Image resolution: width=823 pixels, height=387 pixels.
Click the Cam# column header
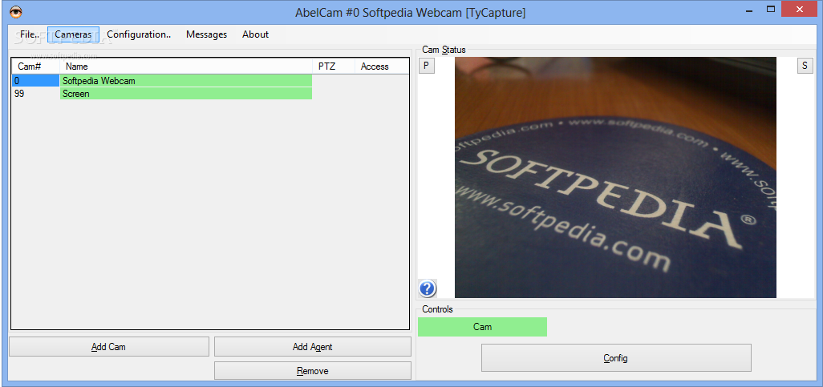tap(35, 67)
